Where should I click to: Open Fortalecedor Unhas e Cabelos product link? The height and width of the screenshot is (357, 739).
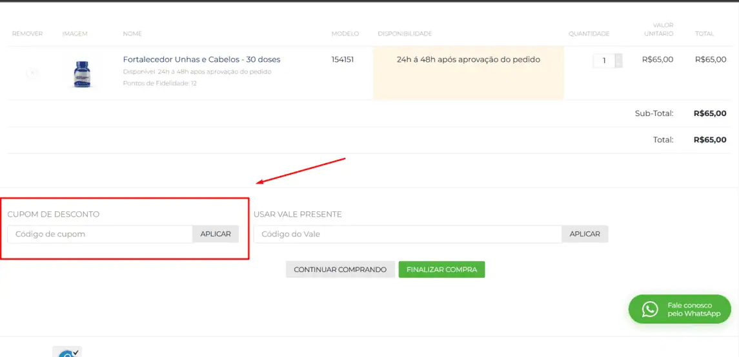point(201,59)
